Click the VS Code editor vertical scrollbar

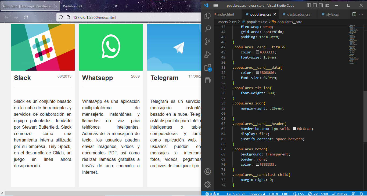(x=365, y=117)
